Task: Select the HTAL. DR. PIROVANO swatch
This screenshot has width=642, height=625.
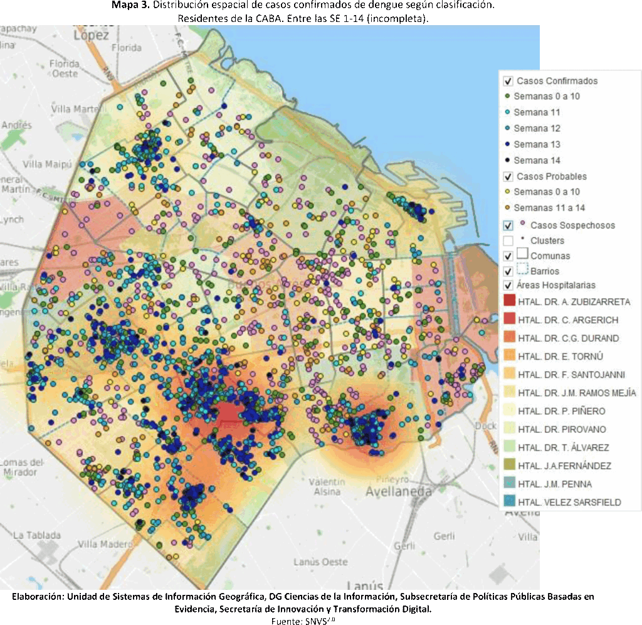Action: 509,428
